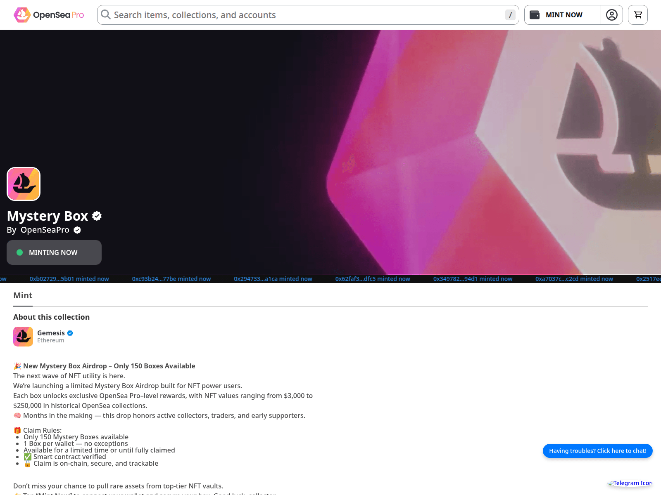Click the 'Don't miss your chance' sentence
The height and width of the screenshot is (495, 661).
(x=118, y=486)
